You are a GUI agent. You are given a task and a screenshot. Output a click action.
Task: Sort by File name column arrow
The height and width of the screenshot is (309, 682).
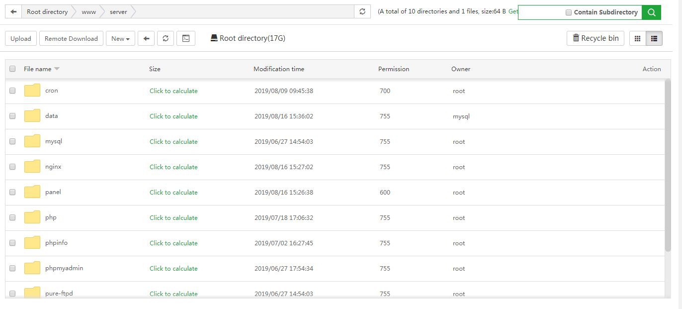[x=57, y=69]
